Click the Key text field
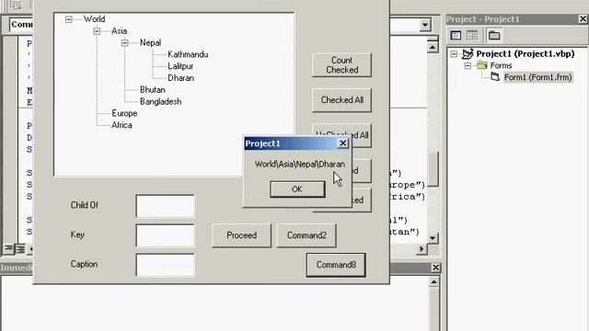The width and height of the screenshot is (589, 331). (166, 235)
